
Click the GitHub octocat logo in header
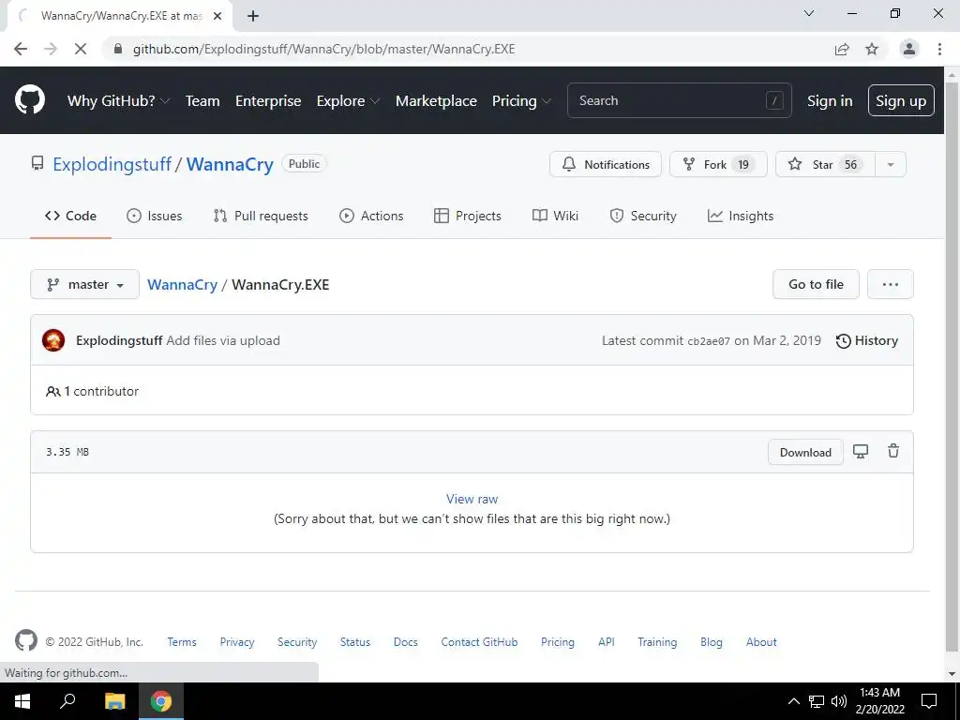click(x=30, y=100)
